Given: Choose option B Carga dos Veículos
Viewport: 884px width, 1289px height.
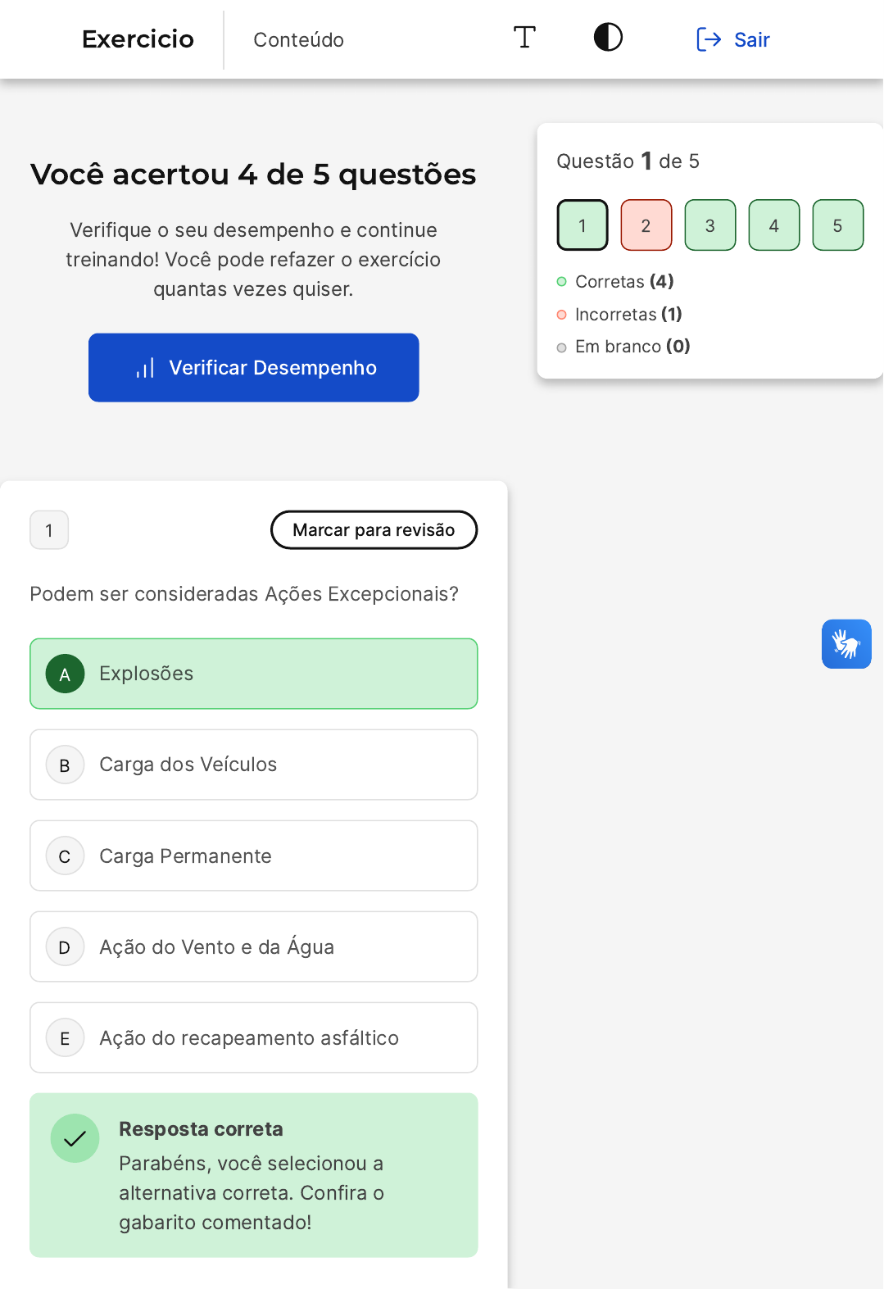Looking at the screenshot, I should coord(254,765).
